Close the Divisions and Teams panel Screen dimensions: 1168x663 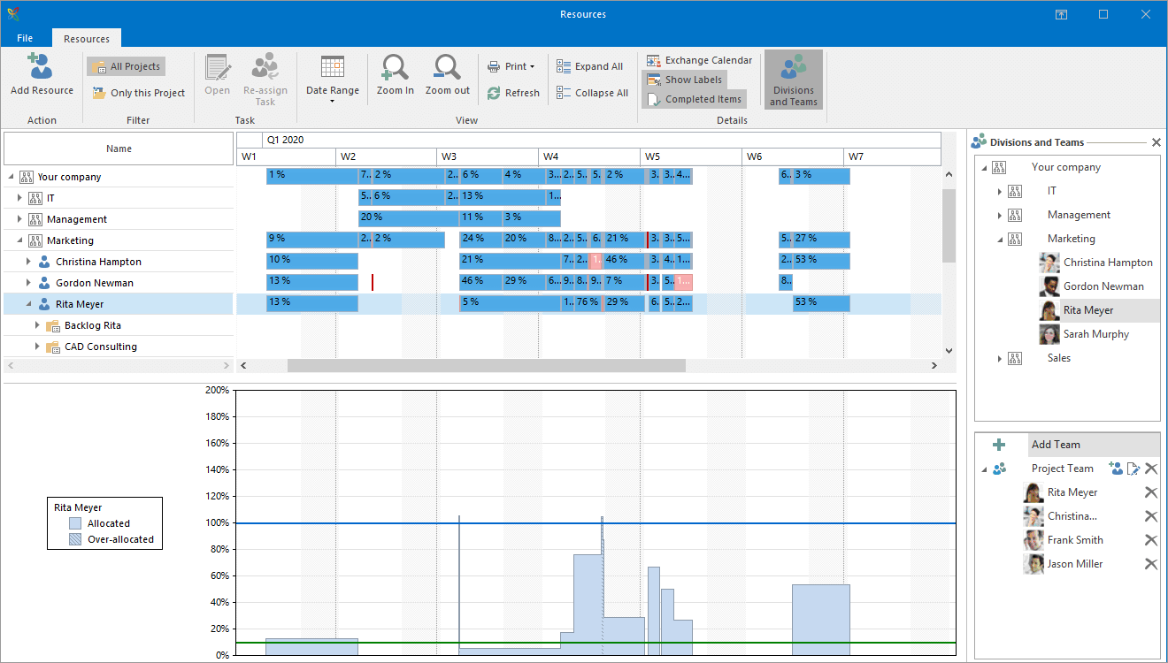click(1156, 142)
